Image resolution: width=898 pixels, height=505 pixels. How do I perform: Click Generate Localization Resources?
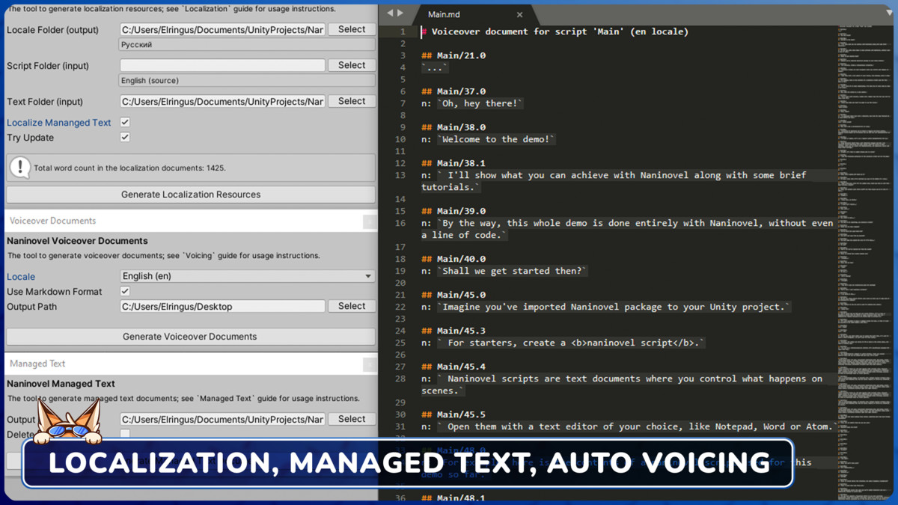pyautogui.click(x=191, y=195)
